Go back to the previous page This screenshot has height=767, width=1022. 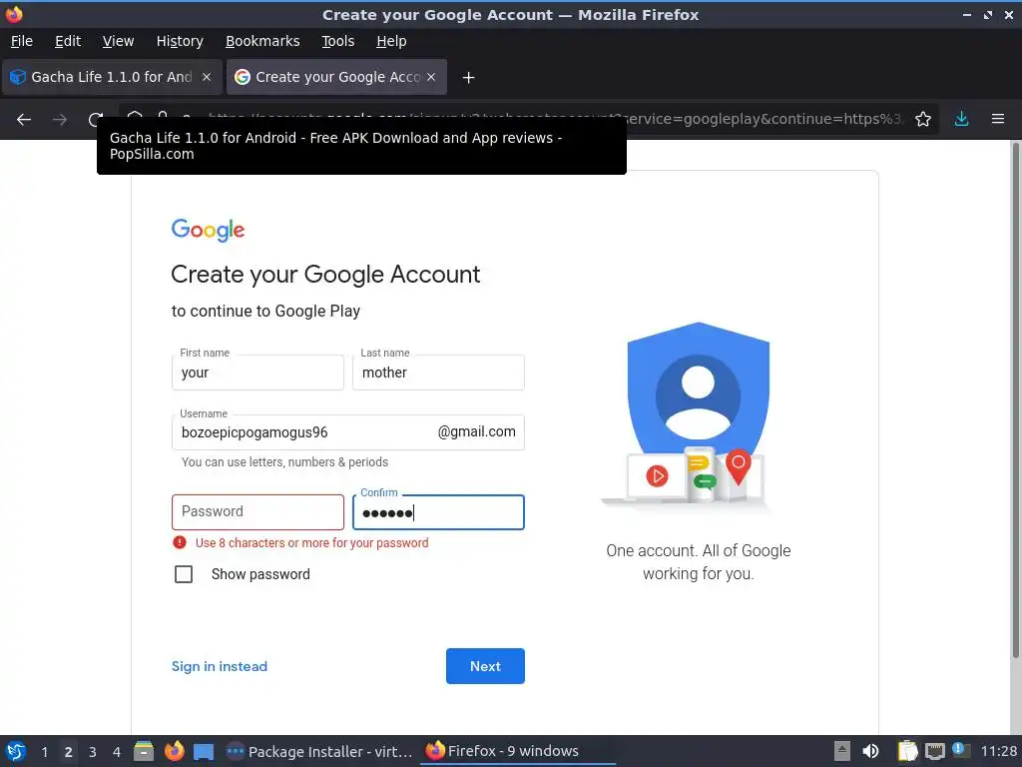click(x=24, y=120)
